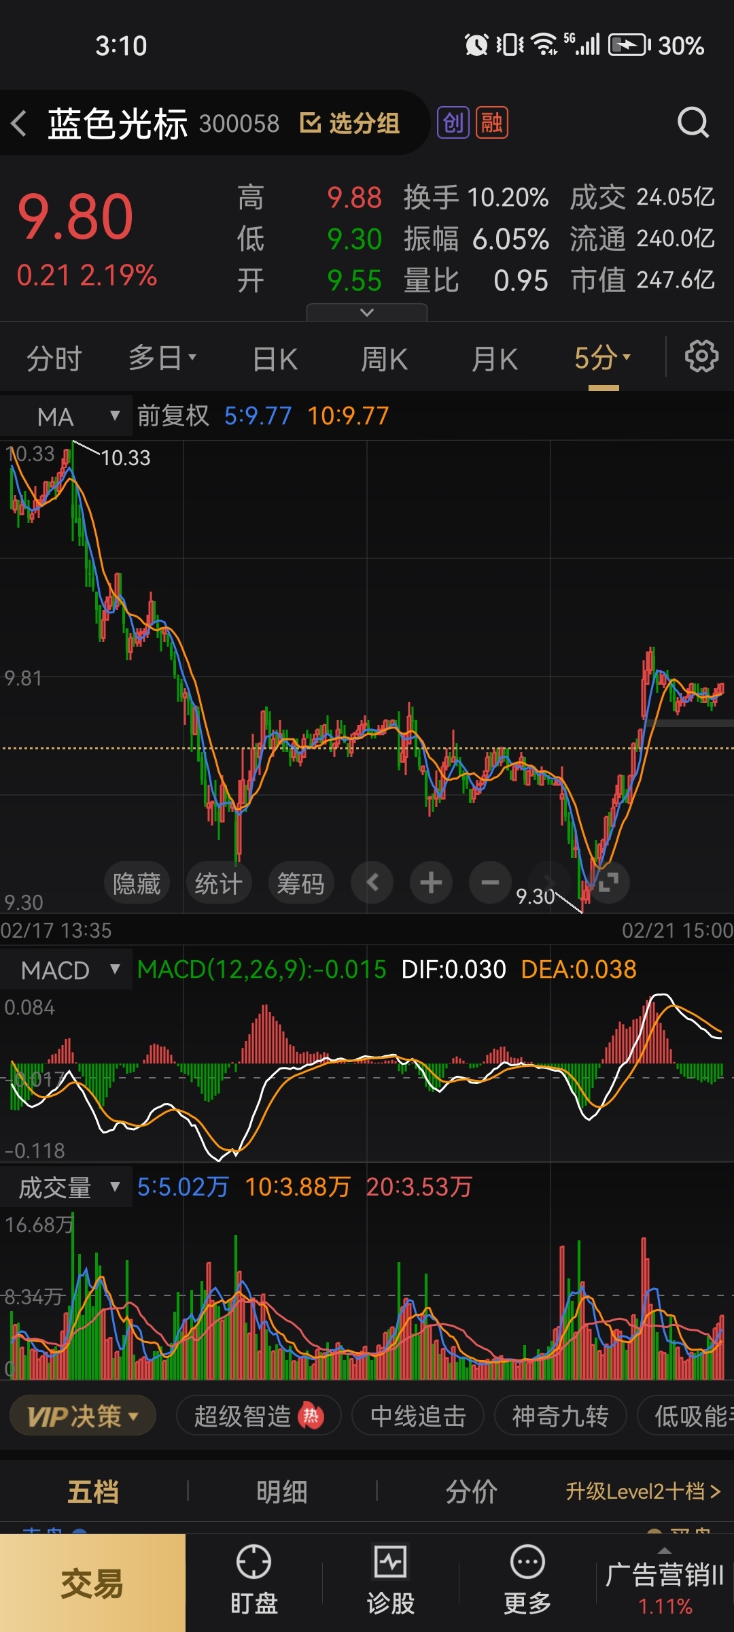The height and width of the screenshot is (1632, 734).
Task: Switch to 五档 order book tab
Action: (x=93, y=1492)
